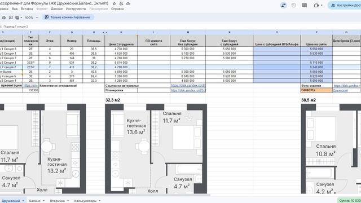Open the collaborators activity icon
361x203 pixels.
coord(283,5)
